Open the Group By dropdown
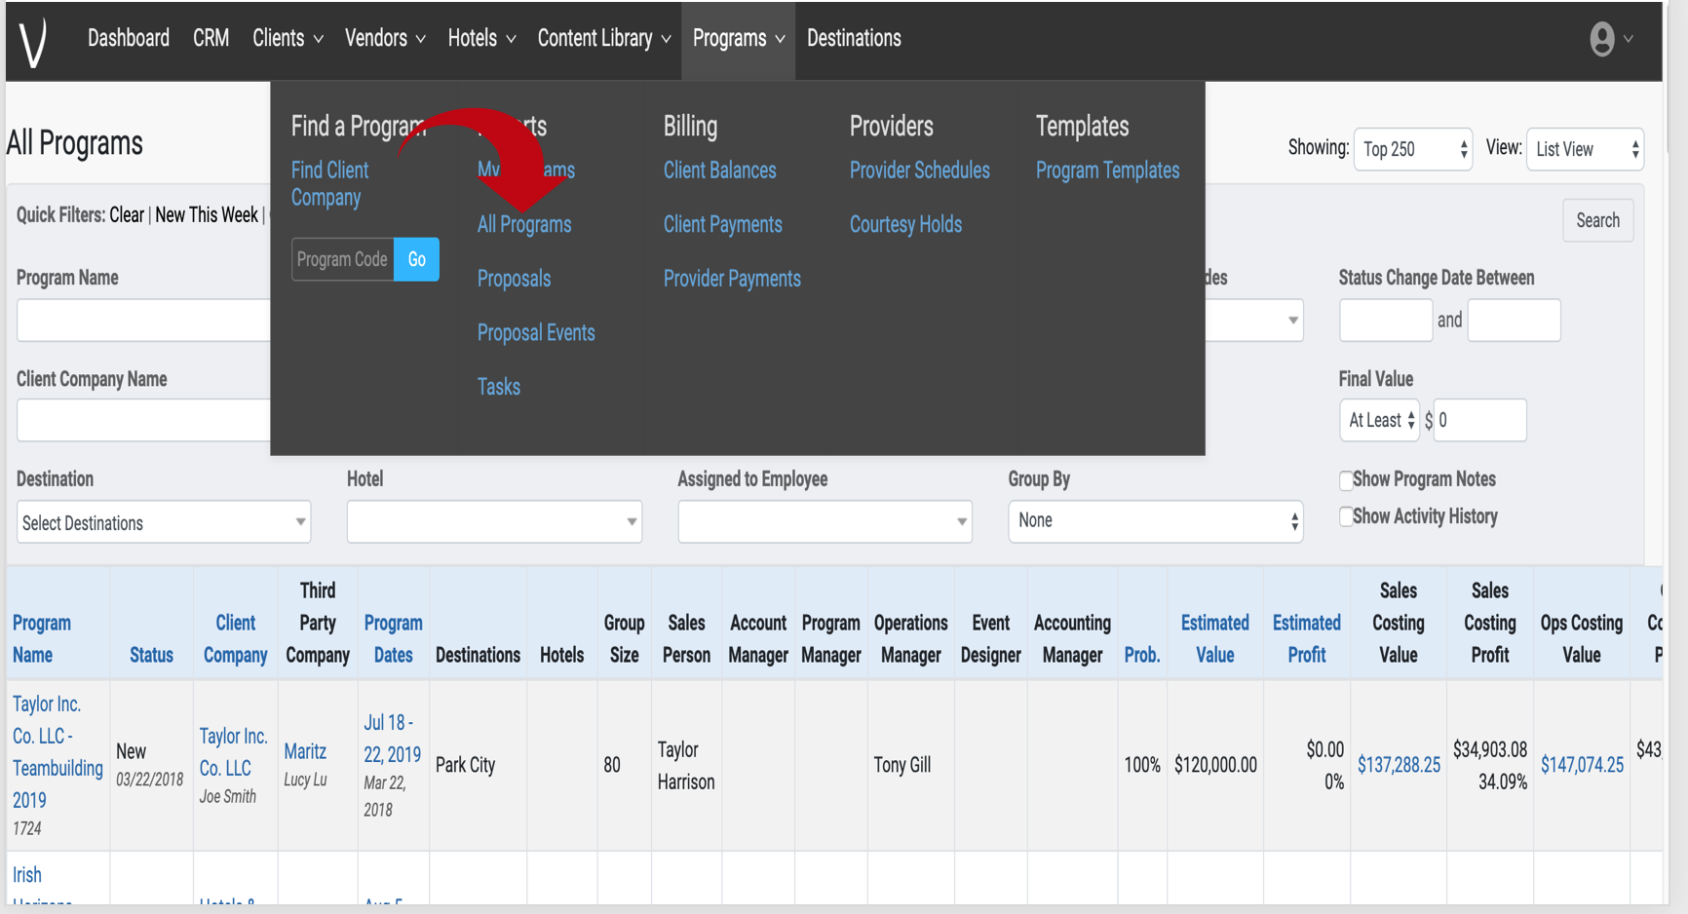1688x914 pixels. 1156,521
